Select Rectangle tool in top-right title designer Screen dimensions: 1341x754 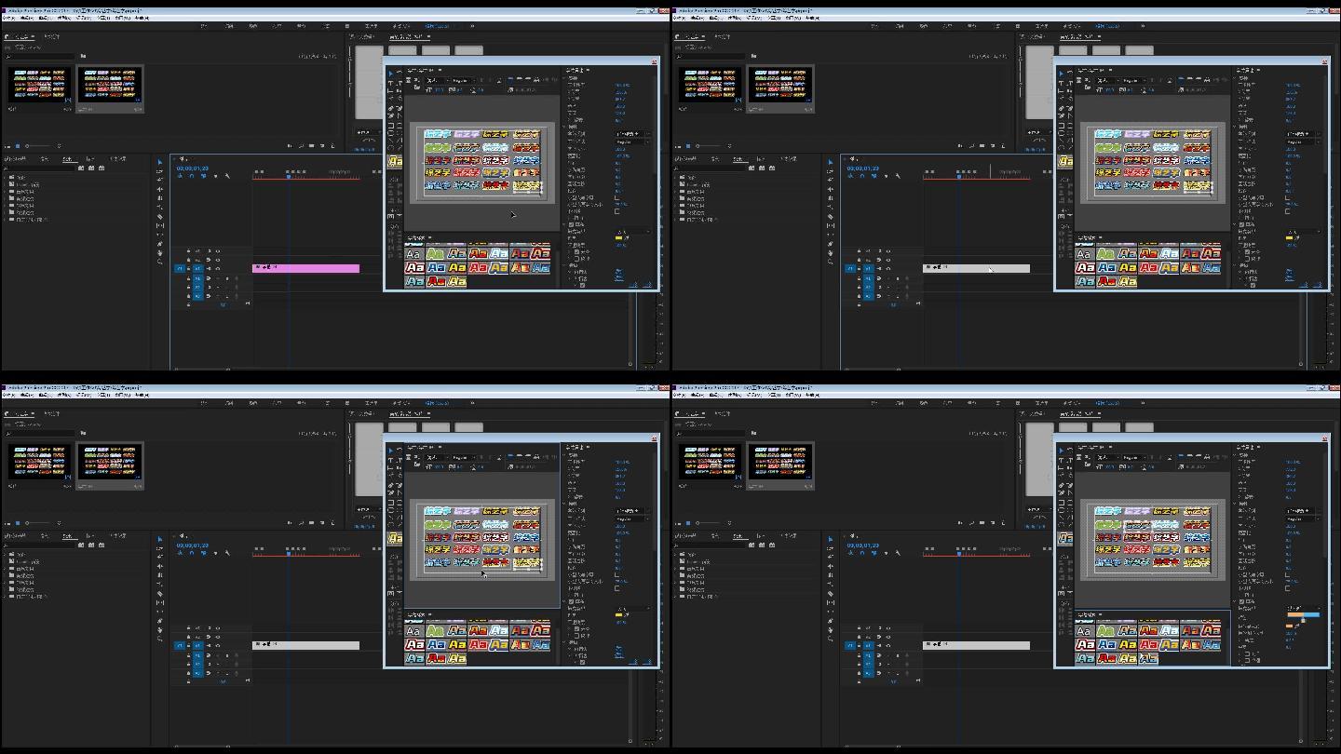[x=1062, y=126]
